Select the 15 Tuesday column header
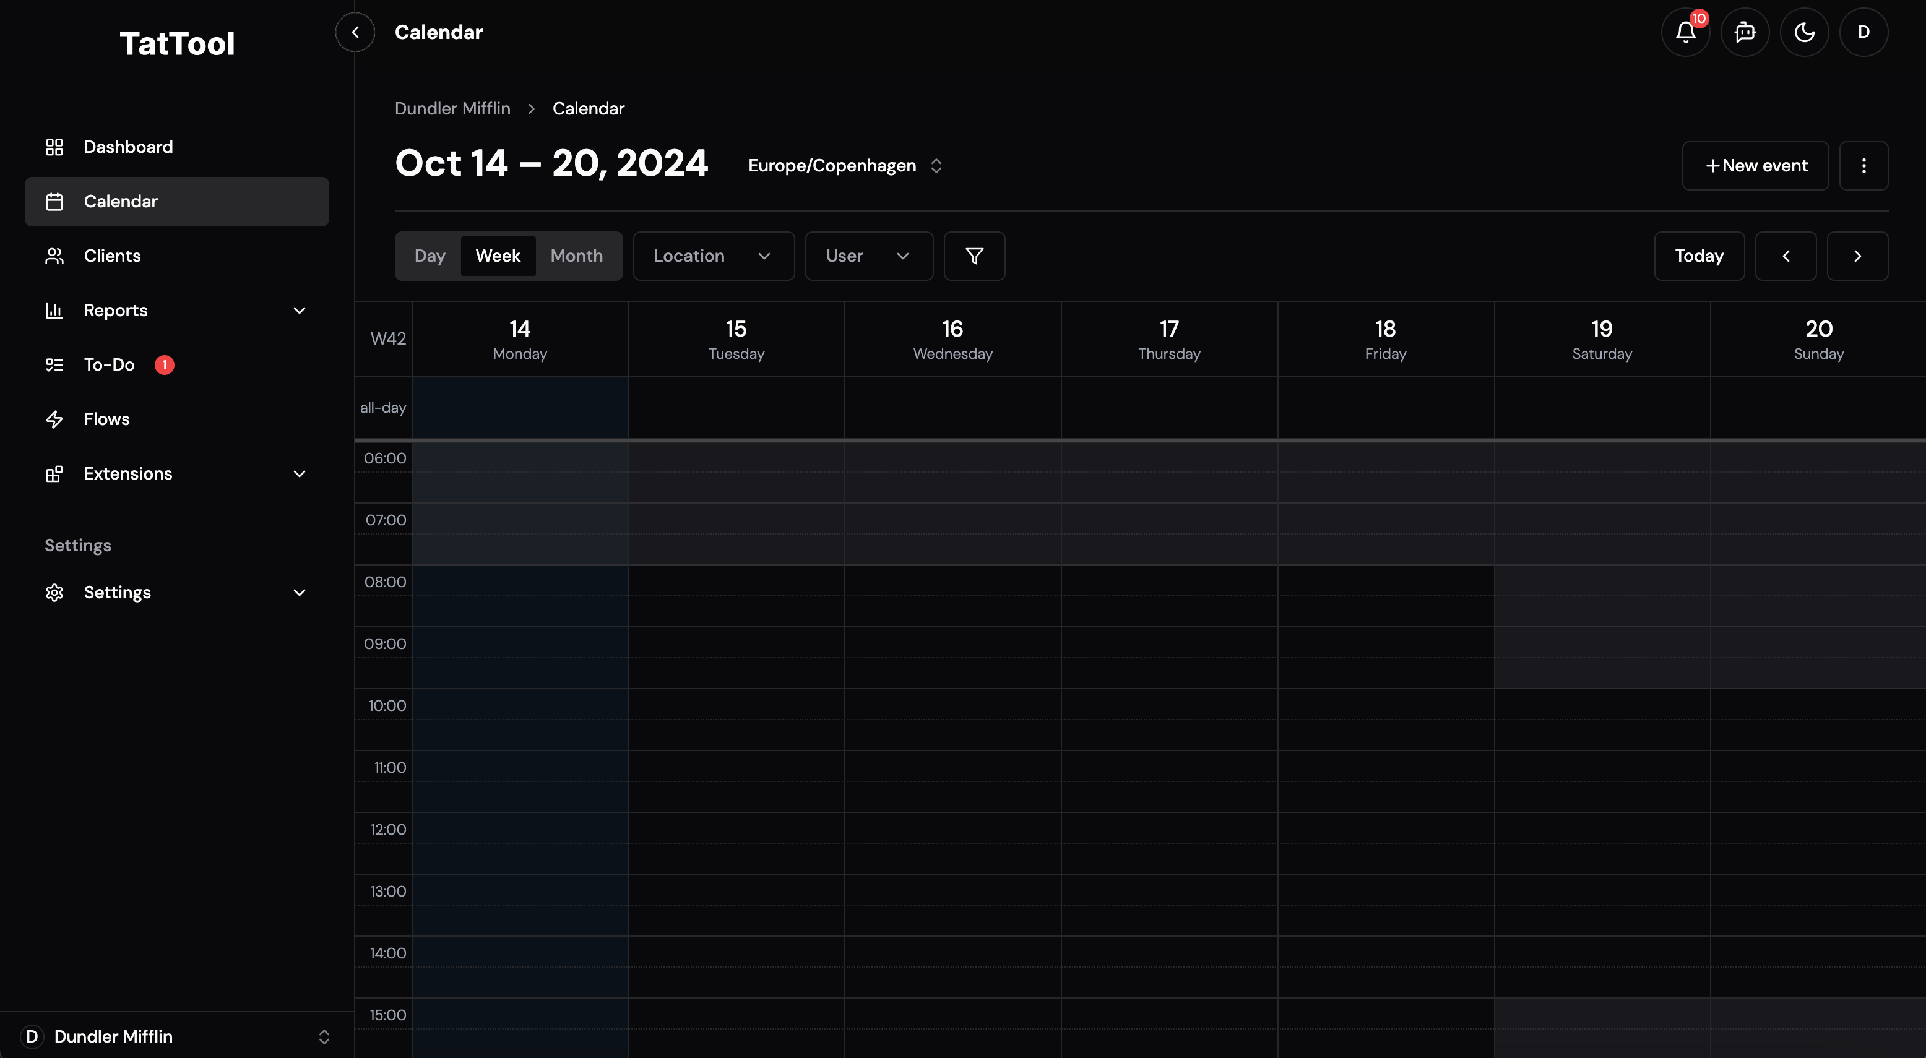Screen dimensions: 1926x1058 pos(736,340)
